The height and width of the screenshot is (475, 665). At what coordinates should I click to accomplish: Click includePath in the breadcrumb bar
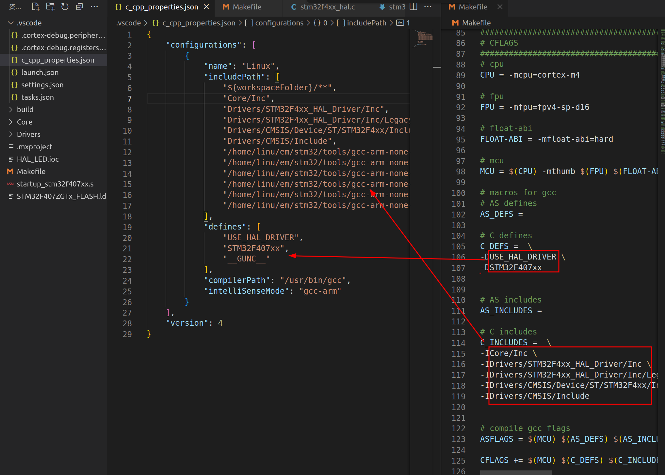point(366,23)
